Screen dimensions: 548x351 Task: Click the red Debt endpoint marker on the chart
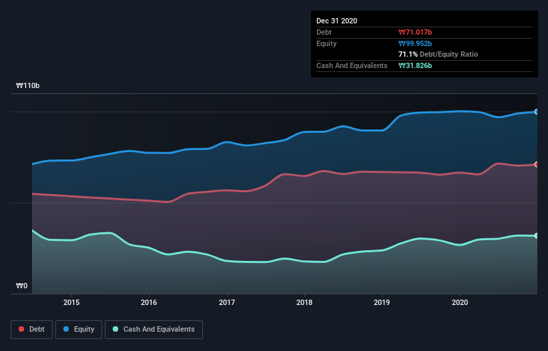pyautogui.click(x=537, y=164)
